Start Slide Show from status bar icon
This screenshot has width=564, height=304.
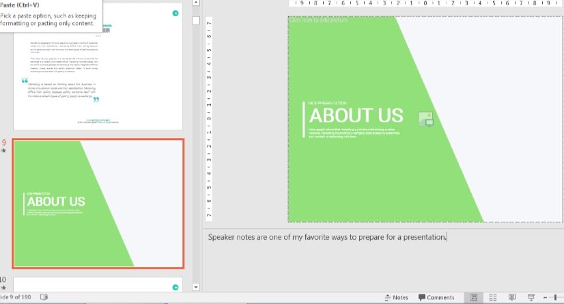point(531,297)
